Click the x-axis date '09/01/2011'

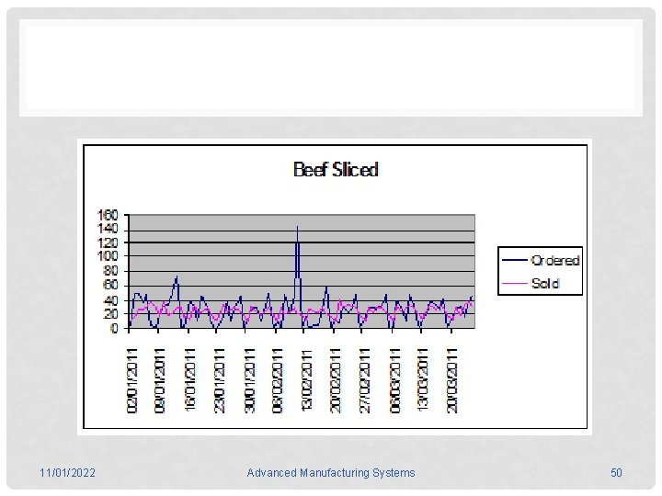[x=160, y=380]
